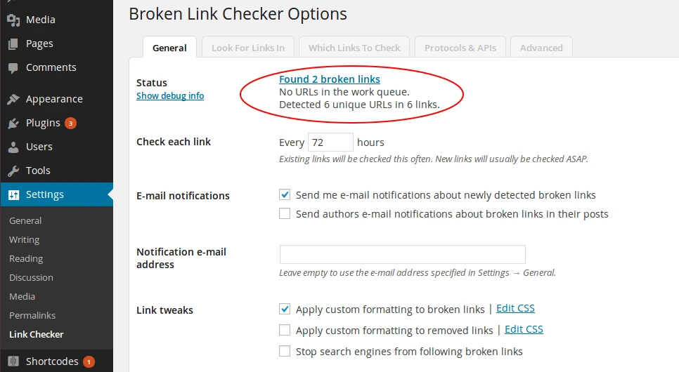Click the Notification e-mail address field
Image resolution: width=679 pixels, height=372 pixels.
[x=402, y=254]
